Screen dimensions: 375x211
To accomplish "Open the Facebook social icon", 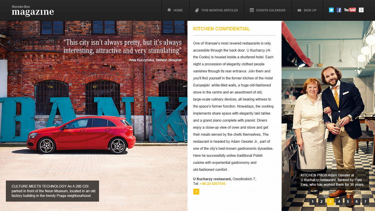I will click(x=339, y=10).
